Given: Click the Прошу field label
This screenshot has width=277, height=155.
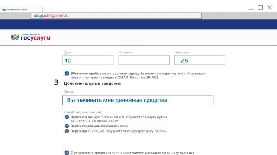Looking at the screenshot, I should click(69, 92).
